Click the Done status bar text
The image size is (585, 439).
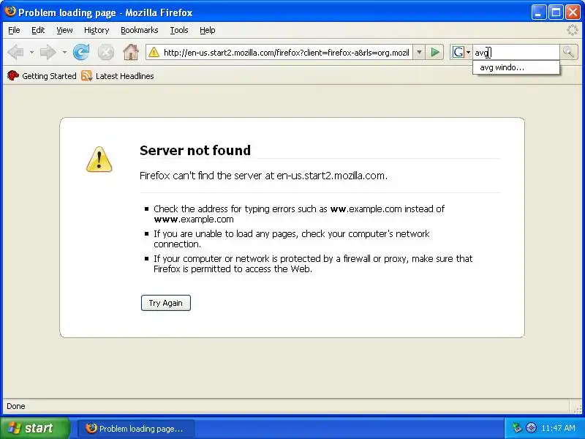[x=16, y=406]
